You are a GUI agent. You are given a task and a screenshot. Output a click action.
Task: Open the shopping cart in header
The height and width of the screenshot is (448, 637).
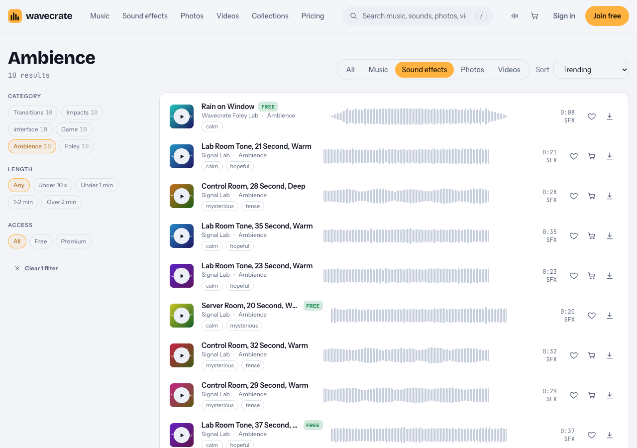[x=534, y=16]
